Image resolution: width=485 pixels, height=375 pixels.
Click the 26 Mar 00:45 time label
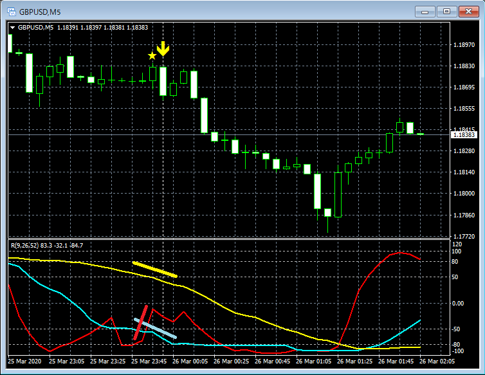click(272, 361)
